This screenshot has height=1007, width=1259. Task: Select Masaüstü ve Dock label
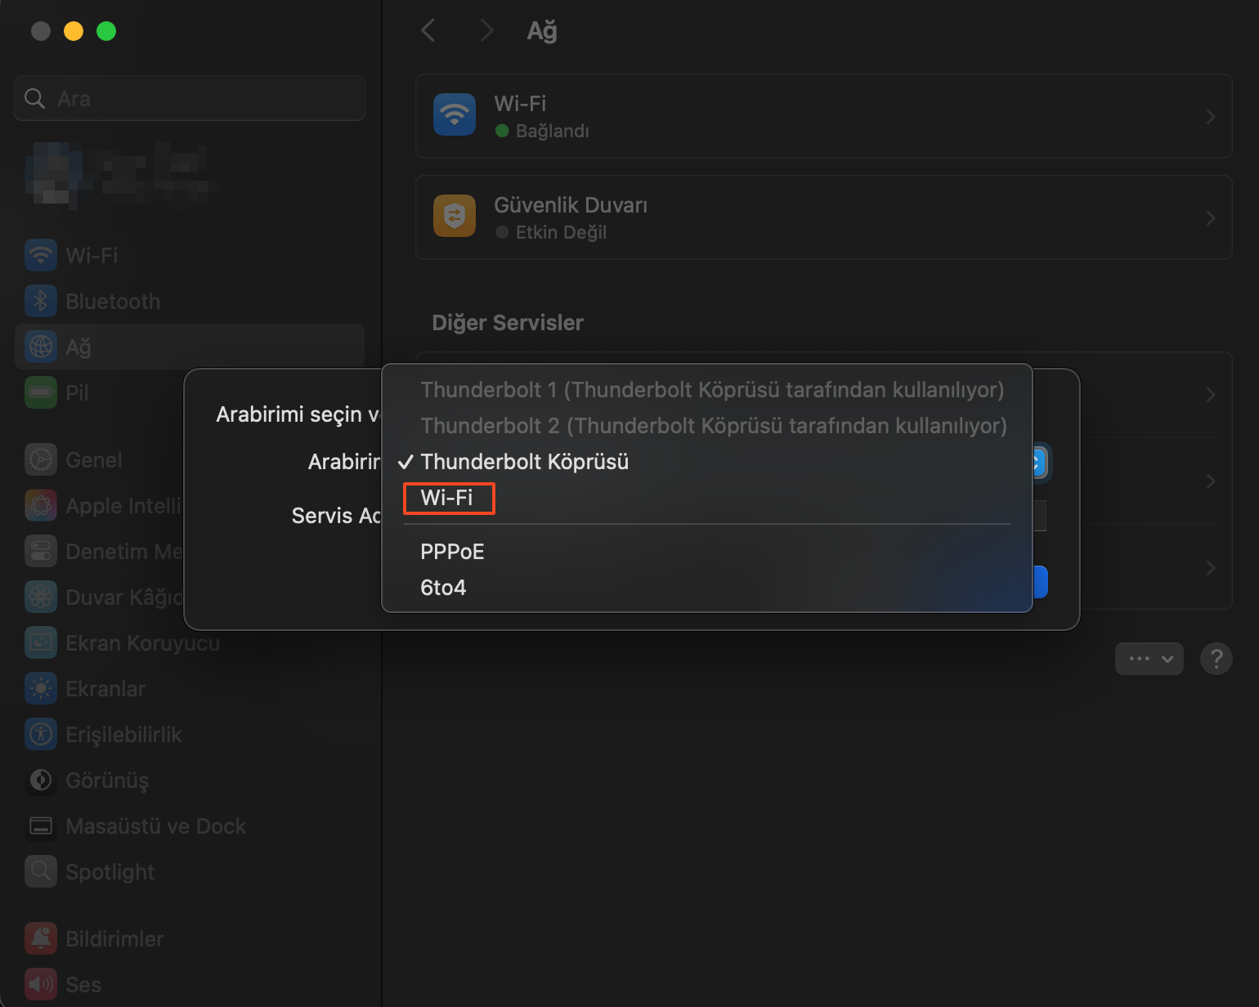click(x=155, y=826)
